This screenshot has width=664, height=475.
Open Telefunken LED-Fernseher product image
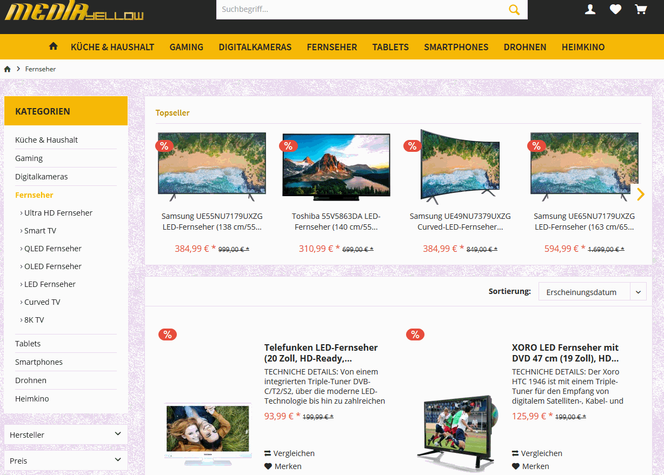(x=208, y=434)
